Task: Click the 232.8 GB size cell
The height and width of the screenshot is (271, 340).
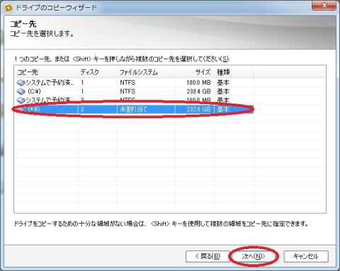Action: pos(198,109)
